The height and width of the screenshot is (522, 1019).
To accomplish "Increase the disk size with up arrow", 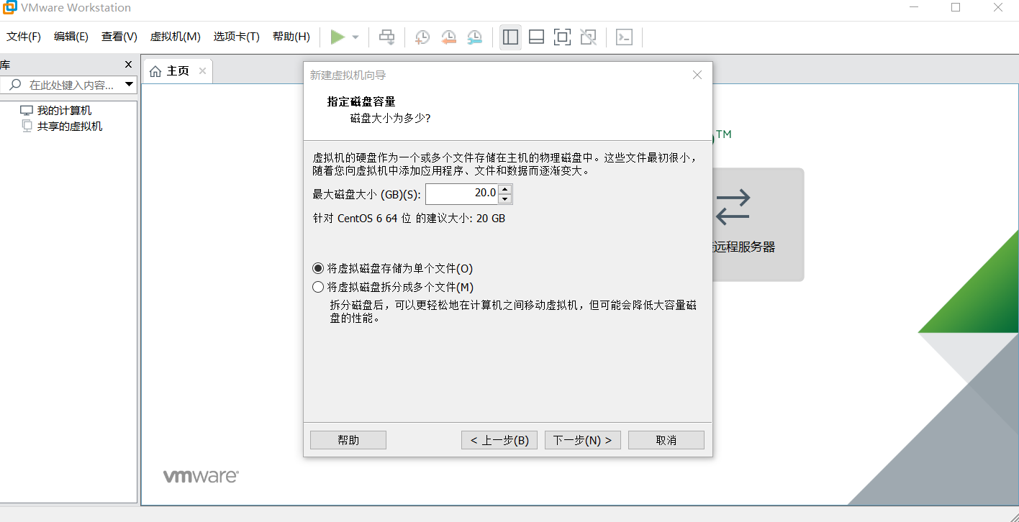I will point(505,190).
